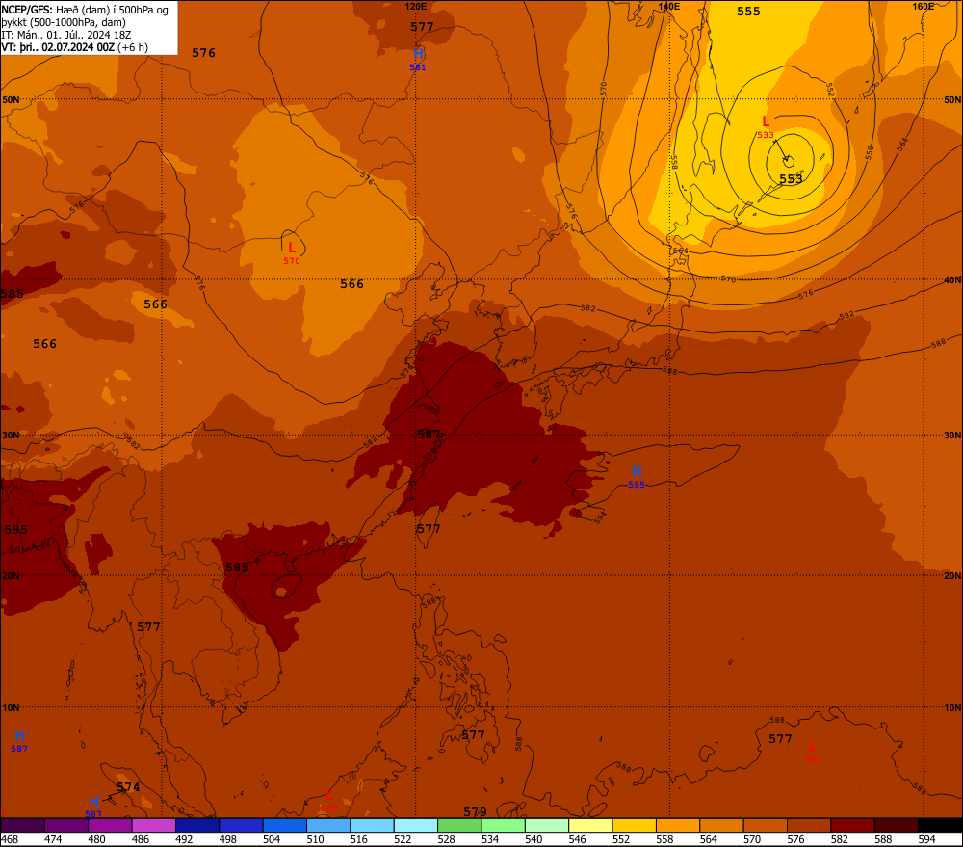Image resolution: width=963 pixels, height=847 pixels.
Task: Click the 579 value at bottom center
Action: coord(476,812)
